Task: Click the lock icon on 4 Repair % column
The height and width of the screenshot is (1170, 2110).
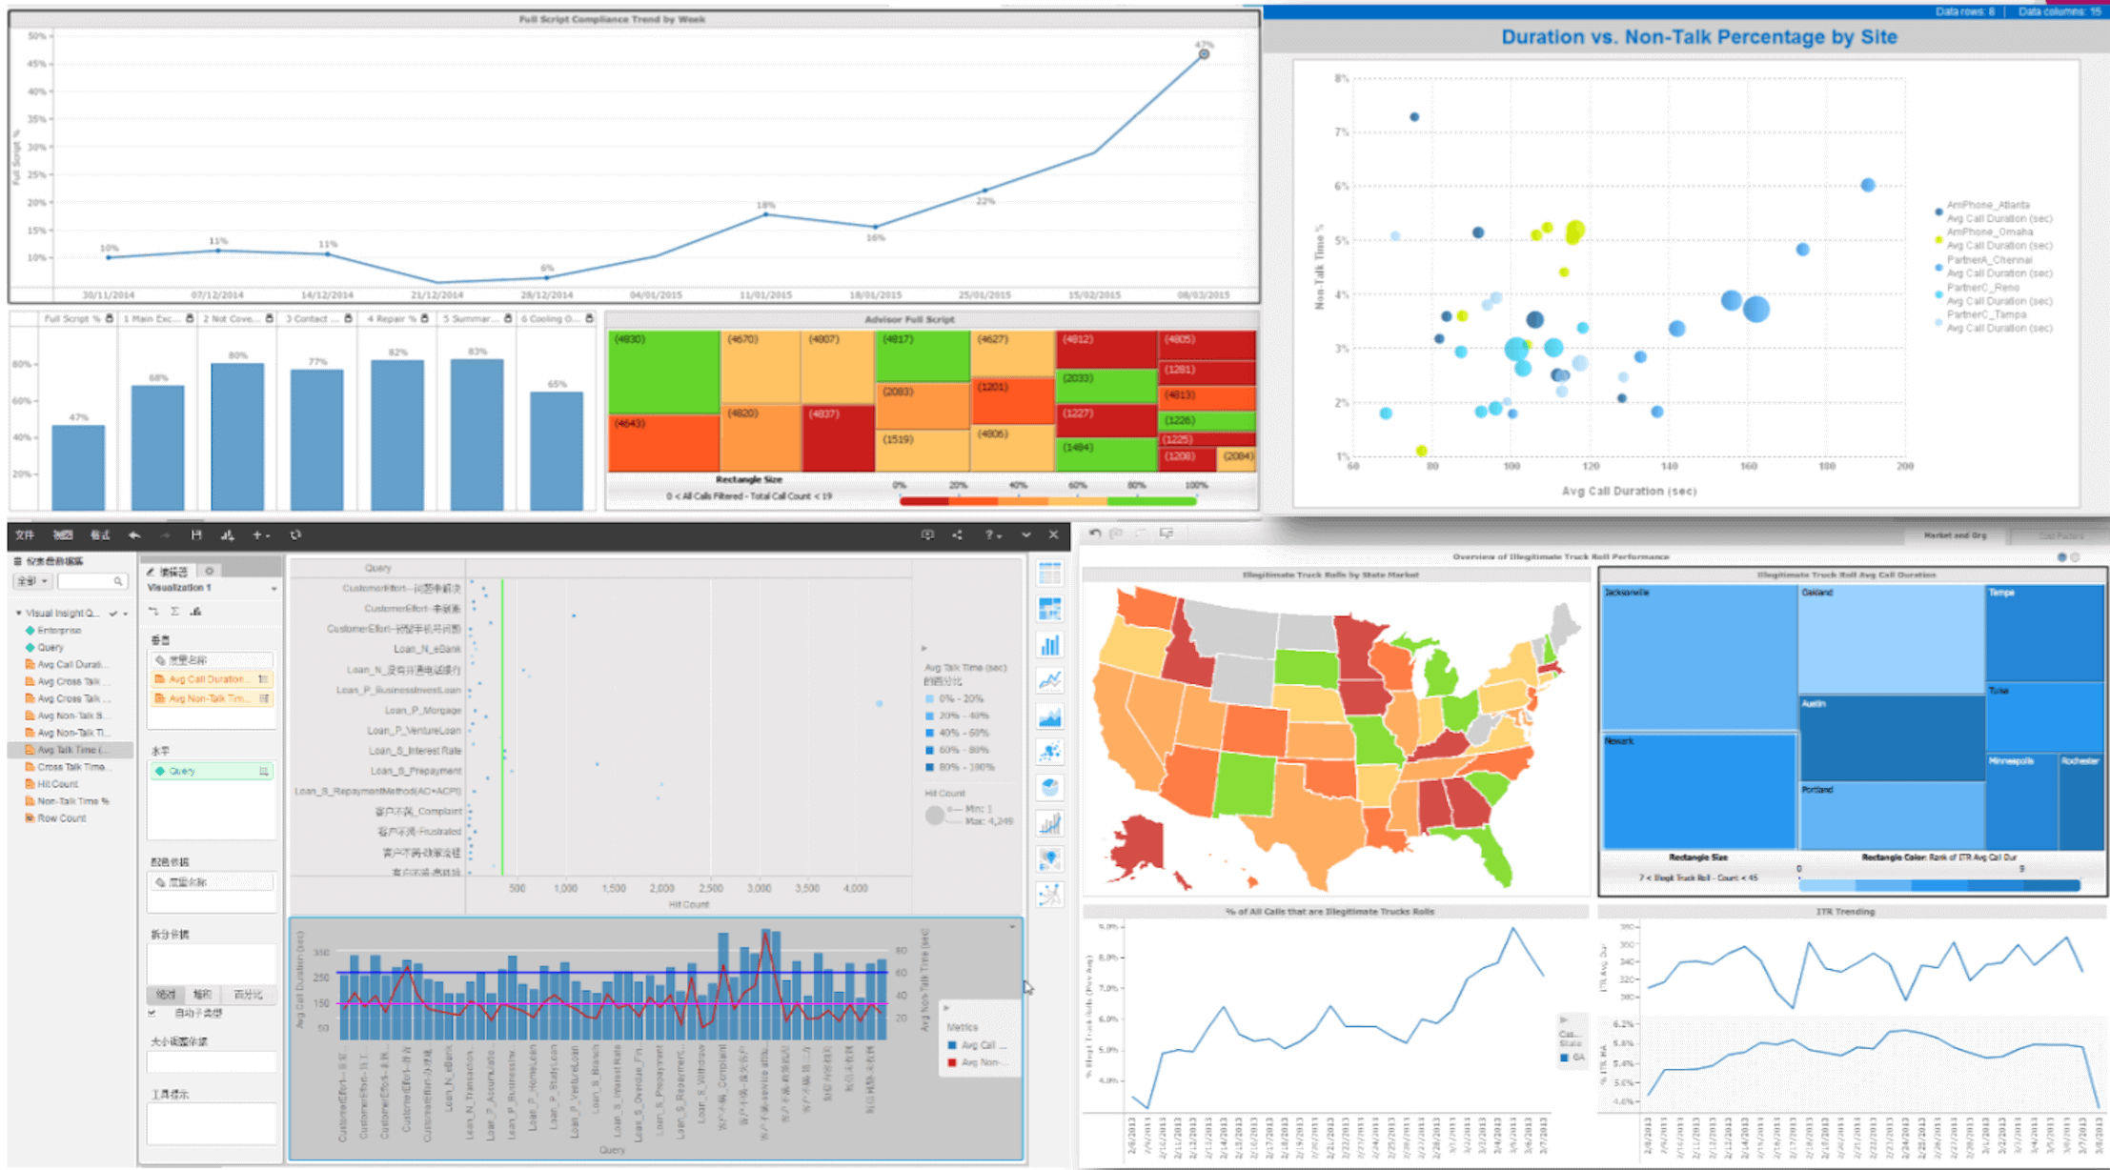Action: point(425,318)
